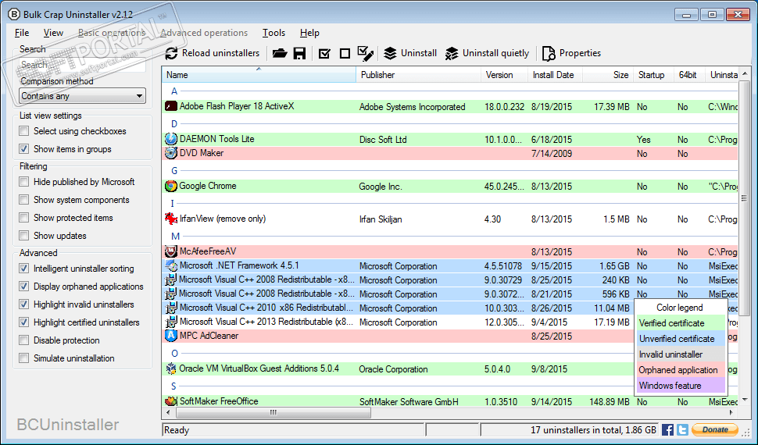Click MPC AdCleaner icon
Screen dimensions: 758x445
pyautogui.click(x=170, y=336)
